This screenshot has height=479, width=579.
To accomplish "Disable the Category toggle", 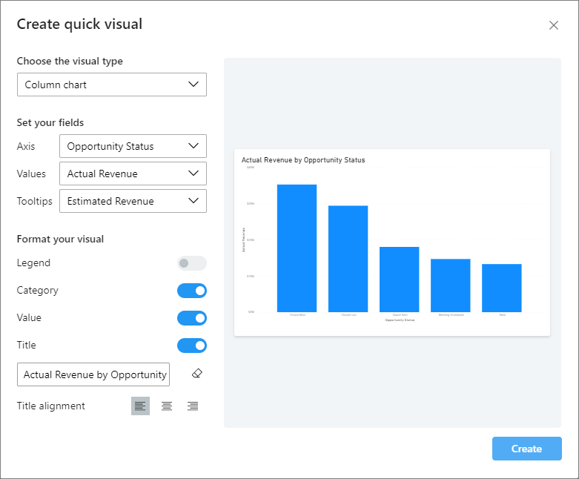I will (x=192, y=291).
